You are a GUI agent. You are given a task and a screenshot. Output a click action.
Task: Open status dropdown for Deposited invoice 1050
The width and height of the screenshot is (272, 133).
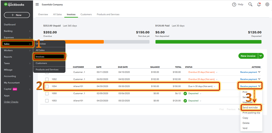pos(201,94)
